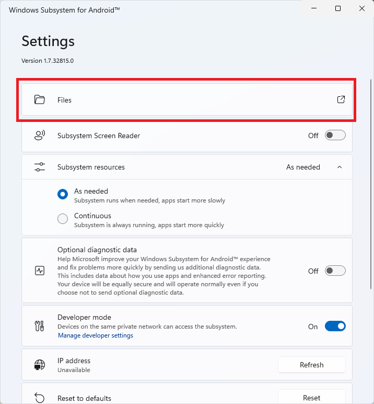Image resolution: width=374 pixels, height=404 pixels.
Task: Click the As needed value beside Subsystem resources
Action: tap(303, 167)
